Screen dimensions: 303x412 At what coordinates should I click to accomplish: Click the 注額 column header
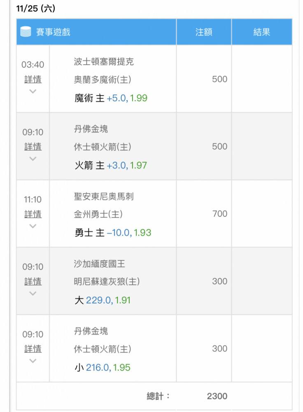click(x=204, y=32)
